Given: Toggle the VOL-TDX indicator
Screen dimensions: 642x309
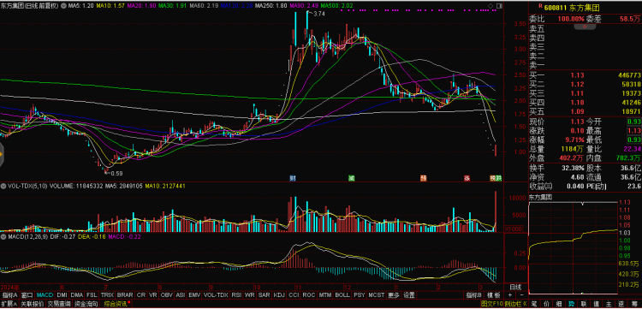Looking at the screenshot, I should pyautogui.click(x=215, y=295).
